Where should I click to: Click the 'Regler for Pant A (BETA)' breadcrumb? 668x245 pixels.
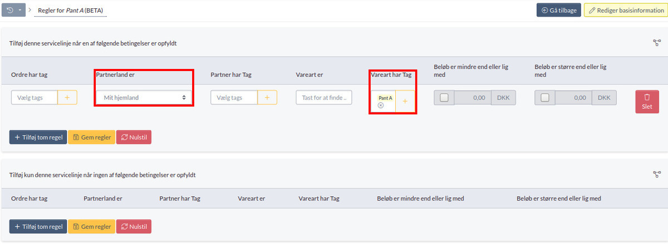[70, 11]
